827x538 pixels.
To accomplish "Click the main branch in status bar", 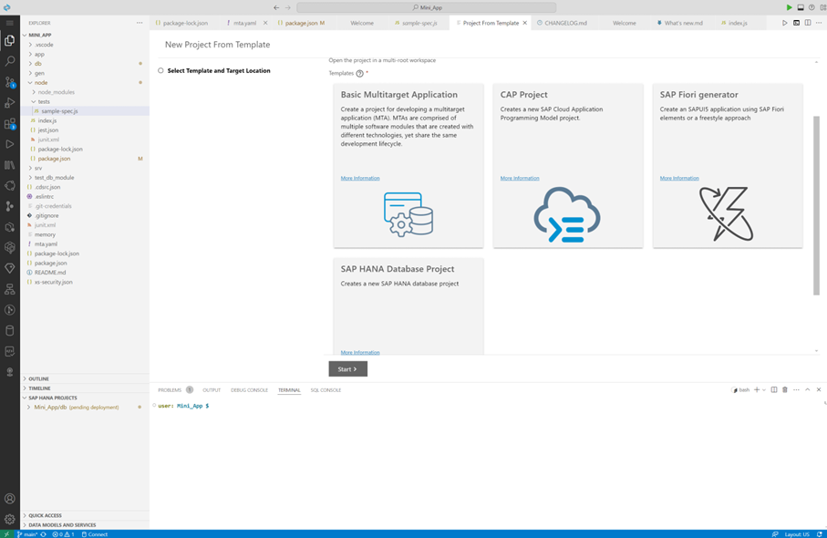I will tap(27, 534).
